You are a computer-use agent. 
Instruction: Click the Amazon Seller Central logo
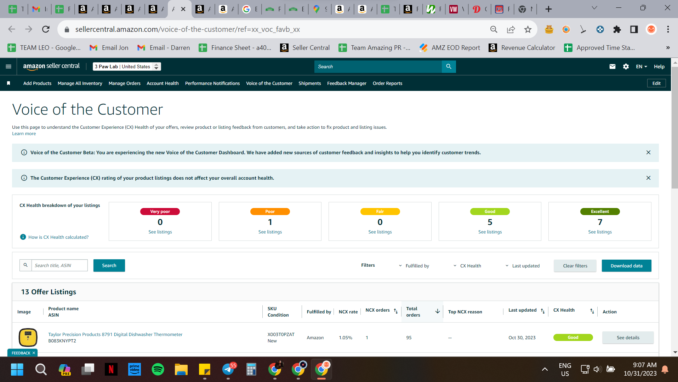tap(51, 66)
